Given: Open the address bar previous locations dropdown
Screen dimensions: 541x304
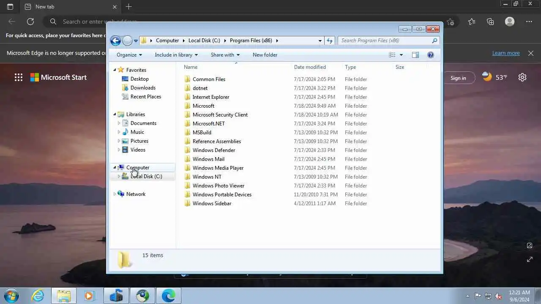Looking at the screenshot, I should 320,41.
